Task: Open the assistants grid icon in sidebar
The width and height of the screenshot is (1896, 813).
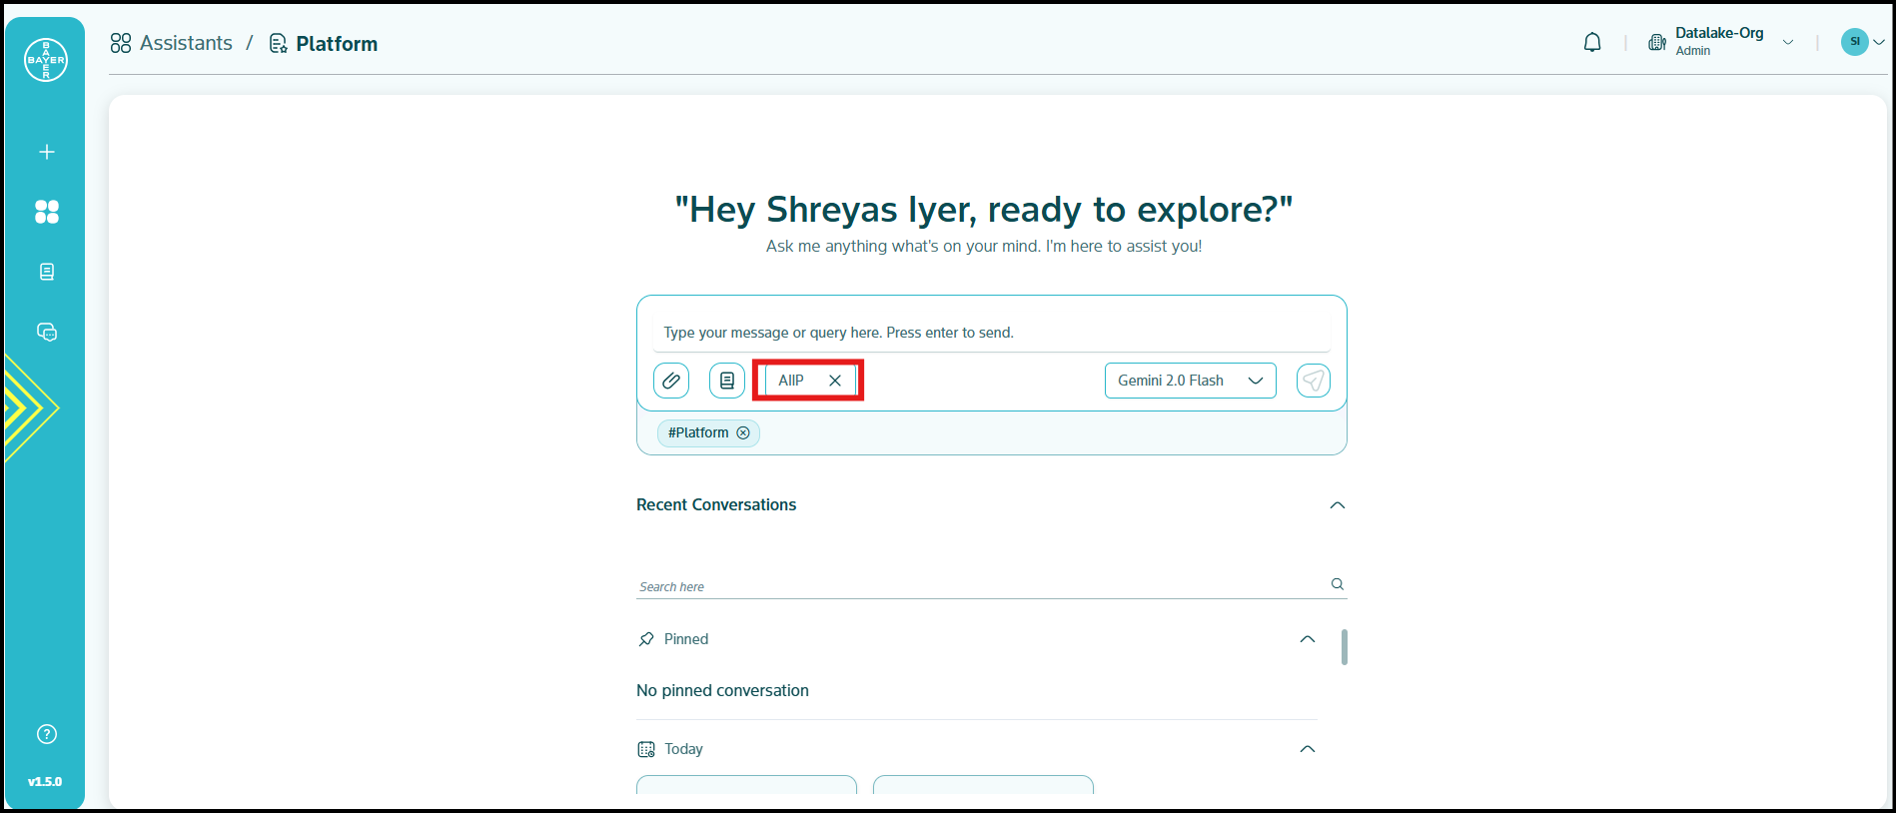Action: (x=46, y=212)
